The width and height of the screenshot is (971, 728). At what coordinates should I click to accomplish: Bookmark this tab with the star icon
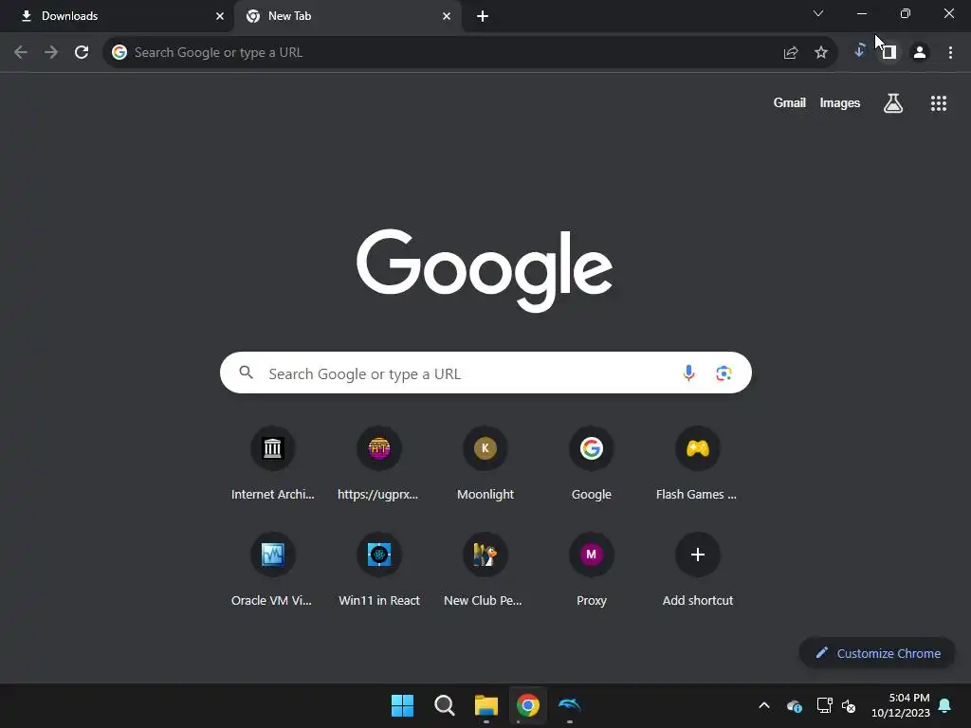(821, 53)
